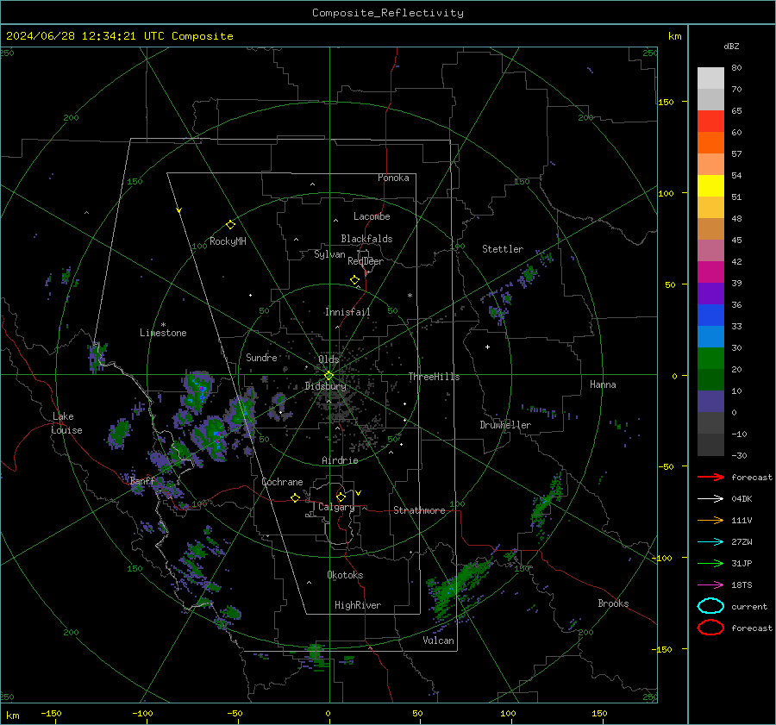The height and width of the screenshot is (725, 776).
Task: Click the light gray 70 dBZ swatch
Action: pyautogui.click(x=710, y=78)
